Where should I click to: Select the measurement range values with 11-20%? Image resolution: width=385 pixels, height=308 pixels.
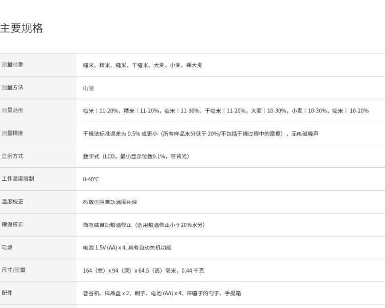[226, 111]
